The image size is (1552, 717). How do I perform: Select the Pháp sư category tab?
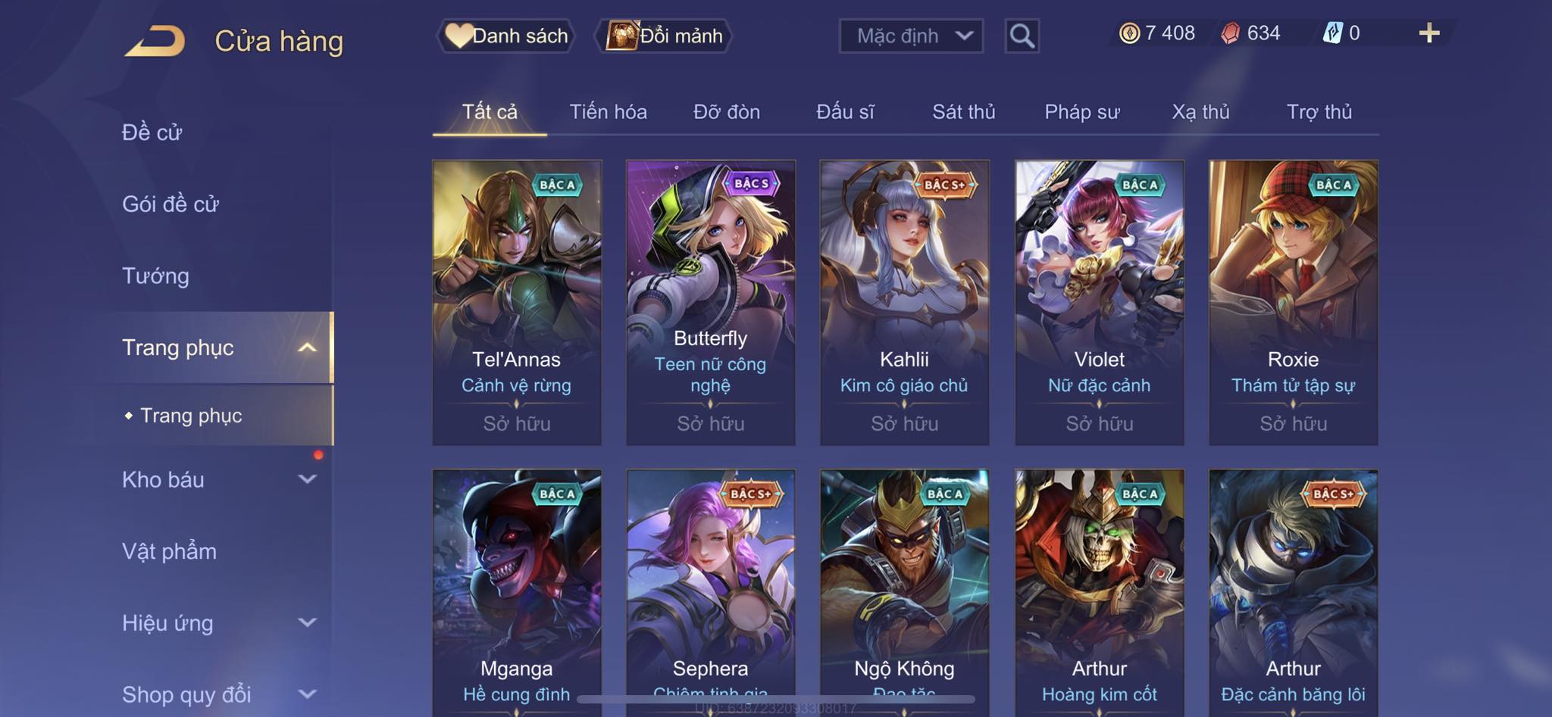pos(1081,112)
